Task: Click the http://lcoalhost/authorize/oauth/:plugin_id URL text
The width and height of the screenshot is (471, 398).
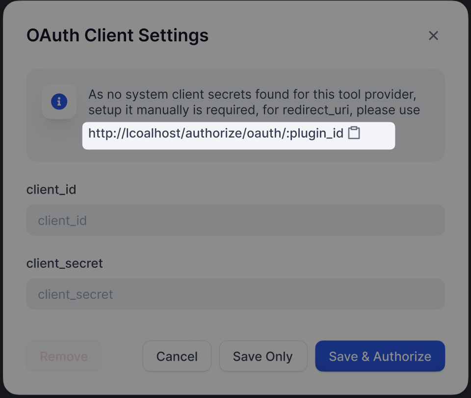Action: pos(216,133)
